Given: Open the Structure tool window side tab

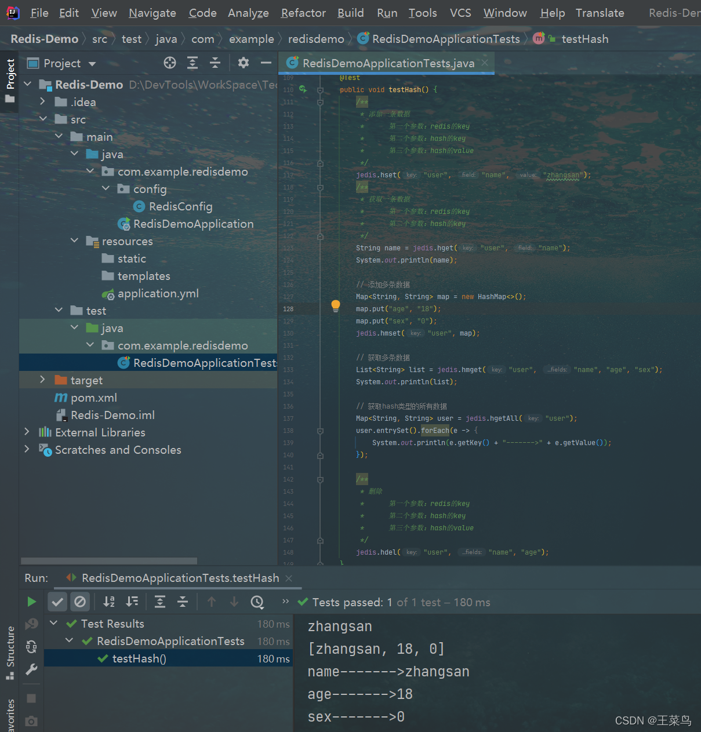Looking at the screenshot, I should click(10, 653).
